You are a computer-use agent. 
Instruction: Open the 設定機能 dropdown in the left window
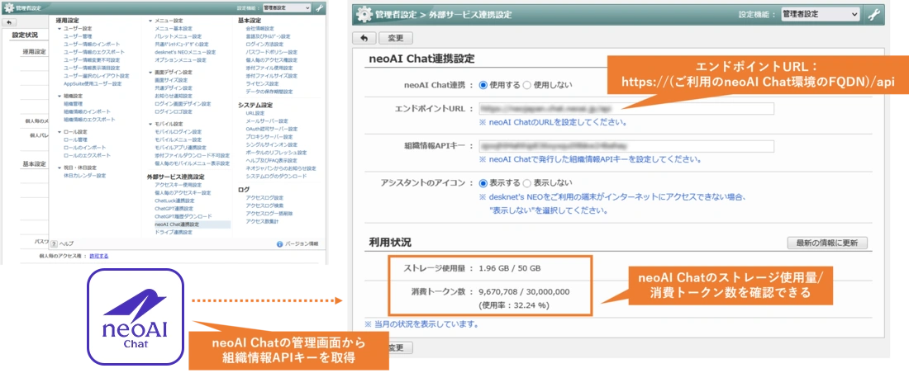287,8
